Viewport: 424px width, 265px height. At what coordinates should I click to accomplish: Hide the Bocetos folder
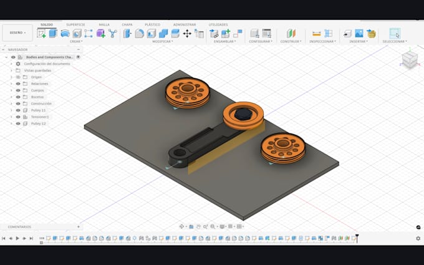18,97
